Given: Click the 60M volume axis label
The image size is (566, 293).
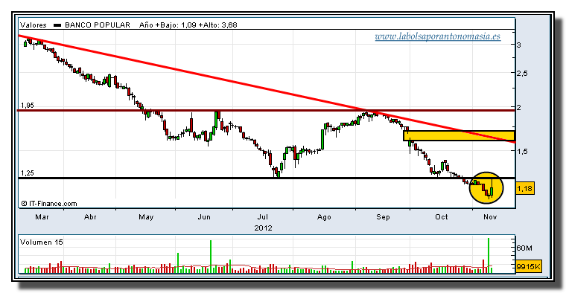Looking at the screenshot, I should [x=524, y=248].
